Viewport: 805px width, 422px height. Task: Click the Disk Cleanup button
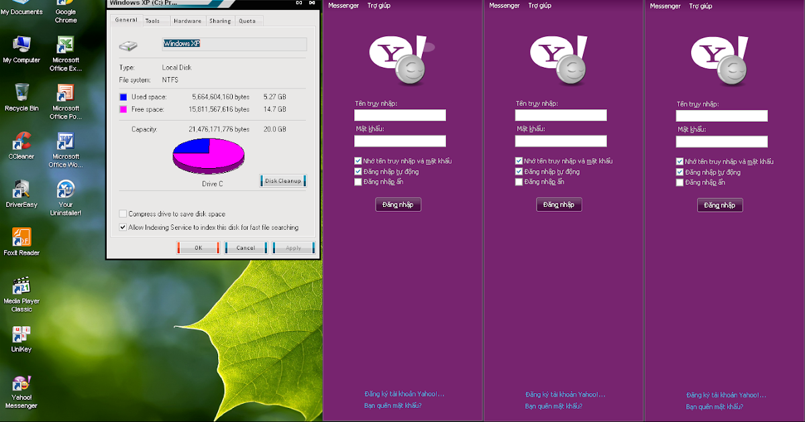click(283, 181)
